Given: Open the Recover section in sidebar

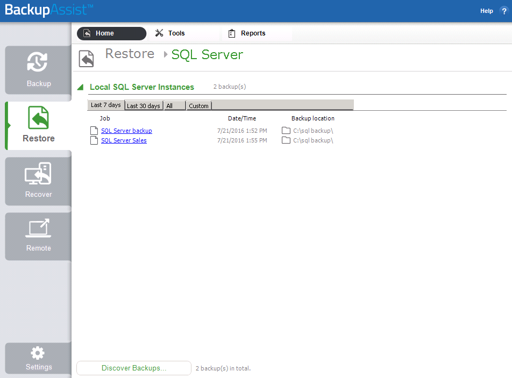Looking at the screenshot, I should [38, 181].
